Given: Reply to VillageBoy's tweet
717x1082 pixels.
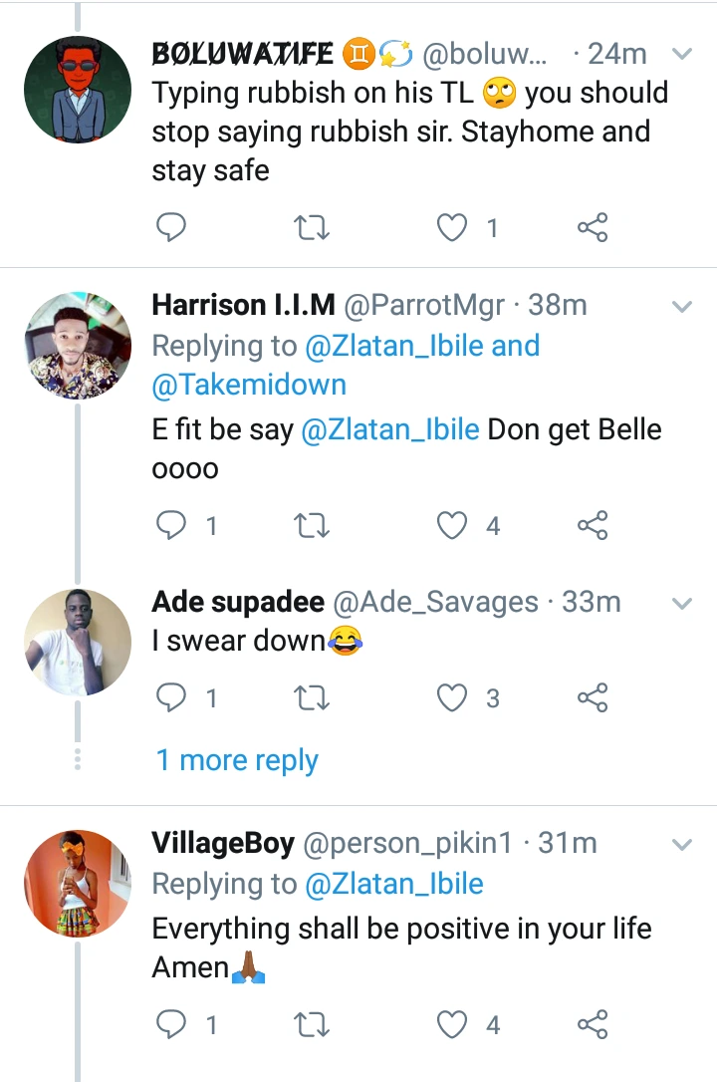Looking at the screenshot, I should click(x=172, y=1024).
